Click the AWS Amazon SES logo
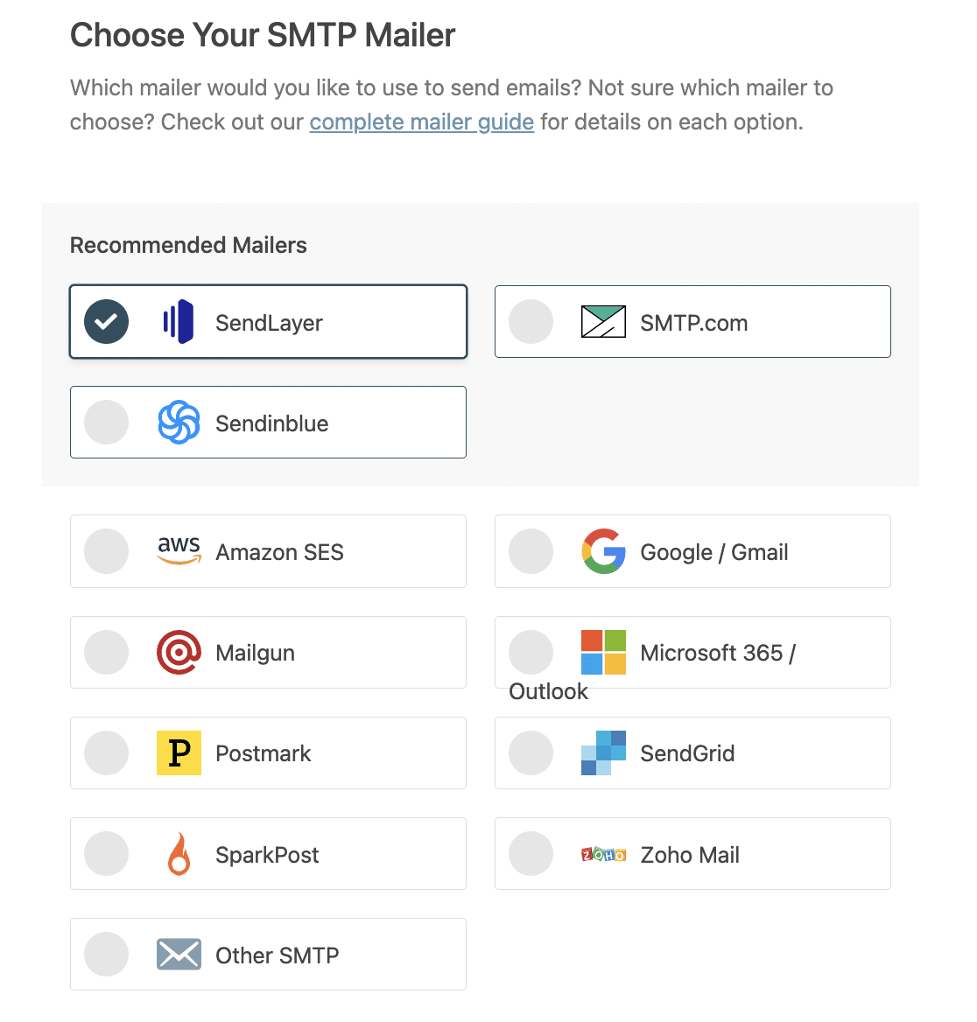Viewport: 977px width, 1022px height. tap(179, 550)
